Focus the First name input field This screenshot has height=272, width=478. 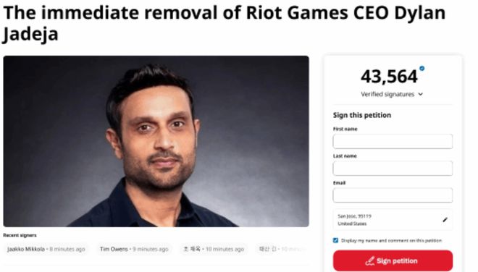point(393,141)
